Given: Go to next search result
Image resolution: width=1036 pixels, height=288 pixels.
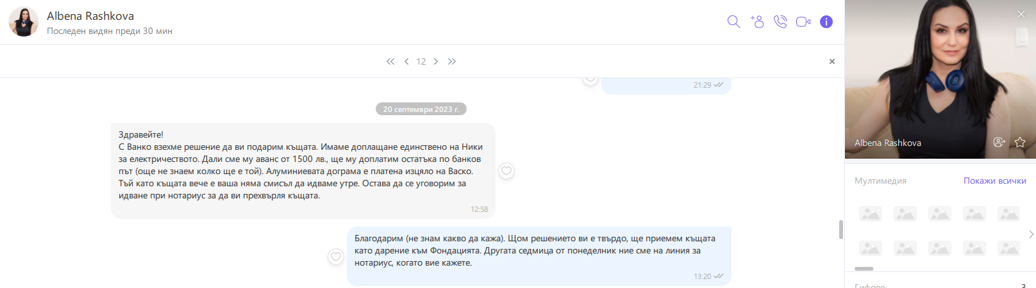Looking at the screenshot, I should click(436, 61).
